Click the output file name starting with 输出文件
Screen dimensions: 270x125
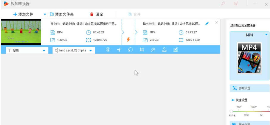click(172, 24)
